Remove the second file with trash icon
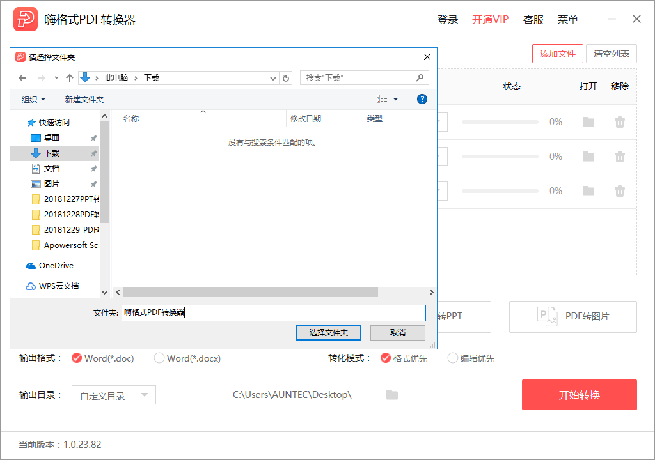Image resolution: width=655 pixels, height=460 pixels. pyautogui.click(x=619, y=157)
